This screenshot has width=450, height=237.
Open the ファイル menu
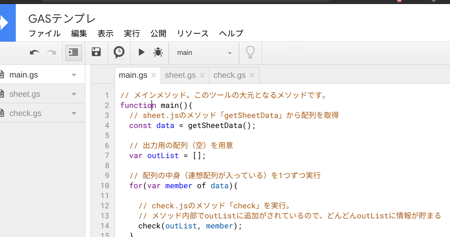point(45,34)
